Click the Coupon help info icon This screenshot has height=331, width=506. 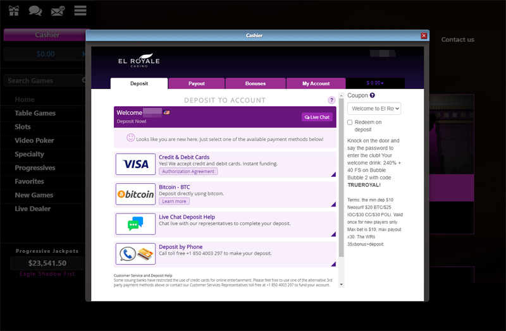pos(372,95)
